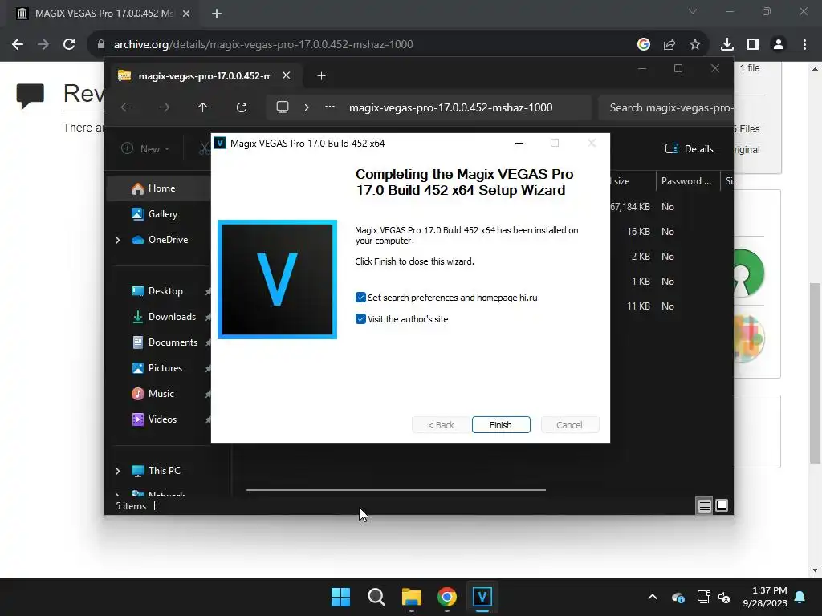This screenshot has width=822, height=616.
Task: Close the magix-vegas-pro Explorer tab
Action: [x=287, y=75]
